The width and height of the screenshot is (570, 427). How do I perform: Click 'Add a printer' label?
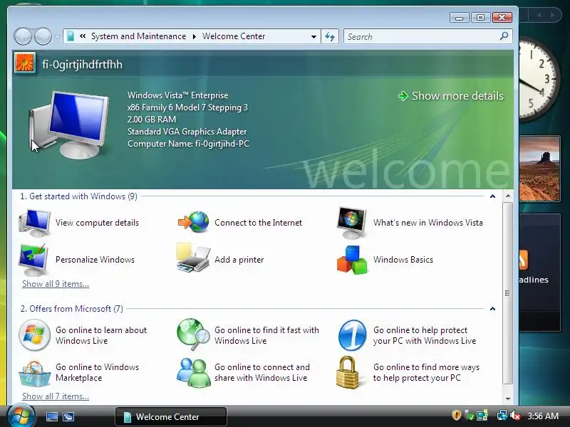pos(239,260)
